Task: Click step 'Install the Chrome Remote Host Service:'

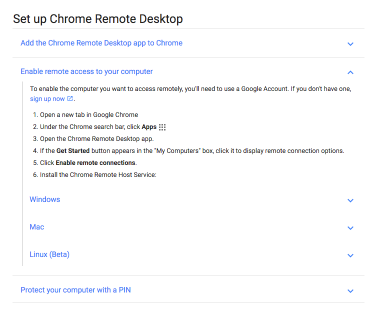Action: click(x=98, y=175)
